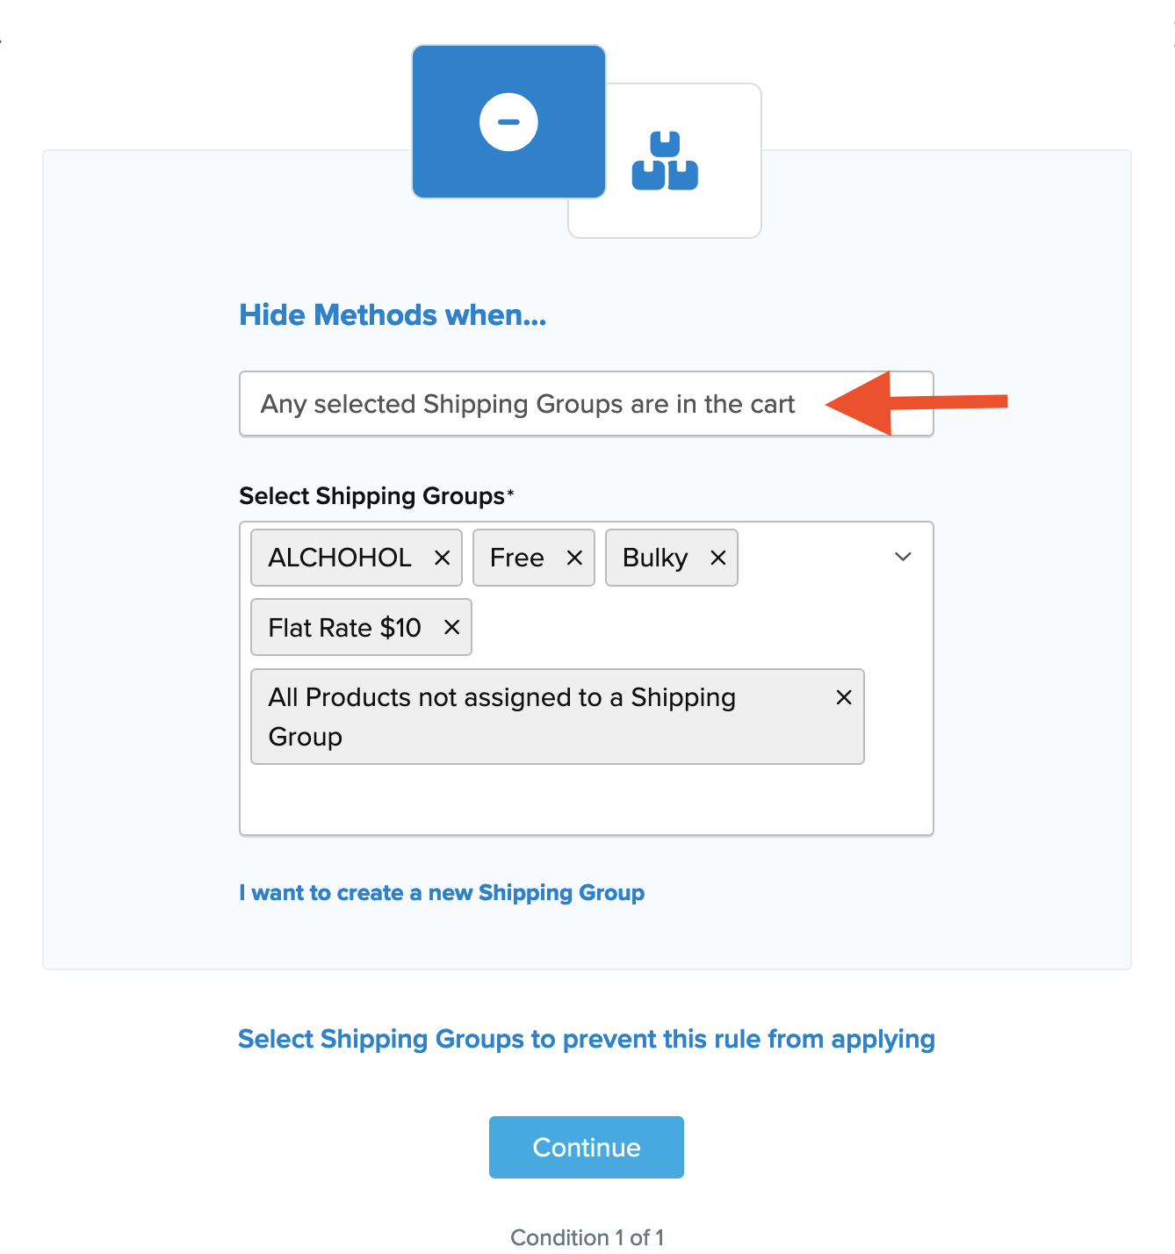Viewport: 1175px width, 1254px height.
Task: Remove the ALCHOHOL shipping group tag
Action: tap(443, 558)
